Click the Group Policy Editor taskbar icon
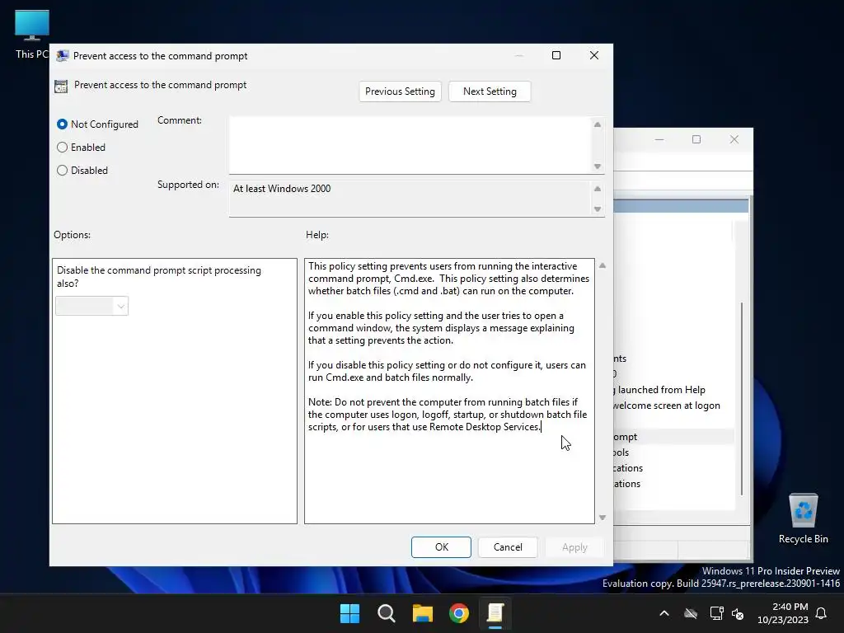This screenshot has width=844, height=633. (495, 613)
